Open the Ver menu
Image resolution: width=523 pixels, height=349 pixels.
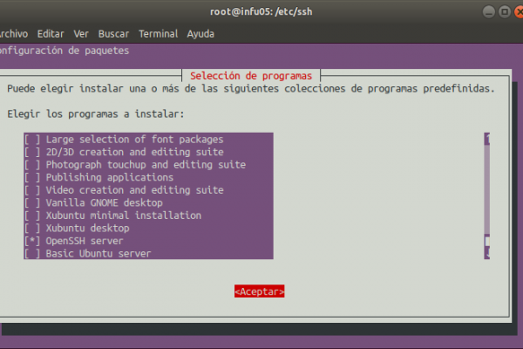pos(81,34)
